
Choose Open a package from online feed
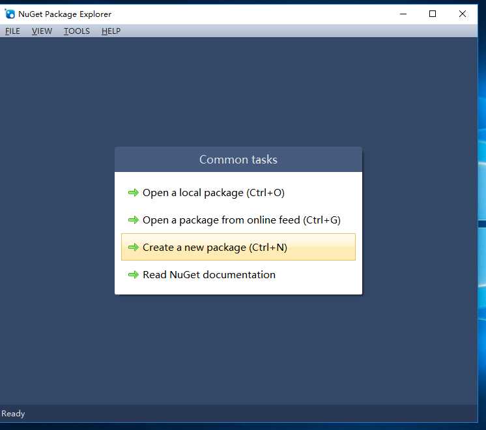point(238,220)
